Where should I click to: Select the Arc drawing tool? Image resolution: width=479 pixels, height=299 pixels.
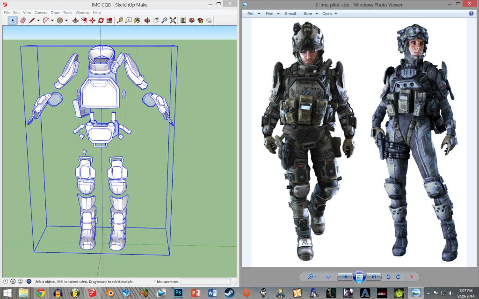[46, 21]
